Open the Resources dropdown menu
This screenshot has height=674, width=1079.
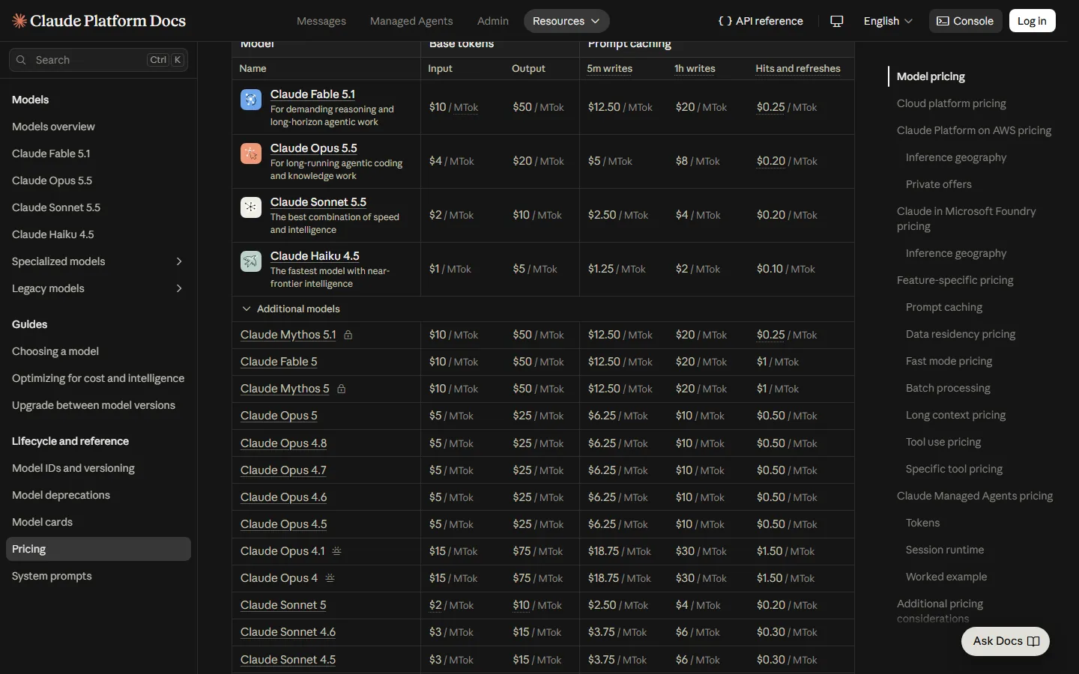pos(566,21)
